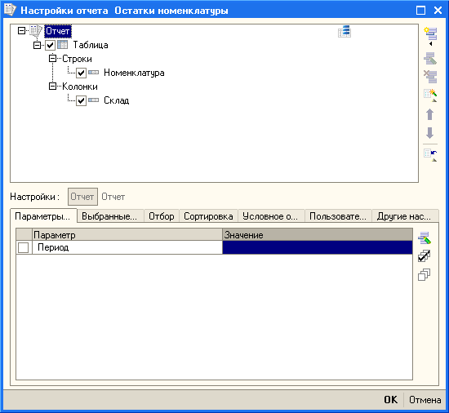The width and height of the screenshot is (449, 413).
Task: Click the uncheck all parameters icon
Action: [424, 274]
